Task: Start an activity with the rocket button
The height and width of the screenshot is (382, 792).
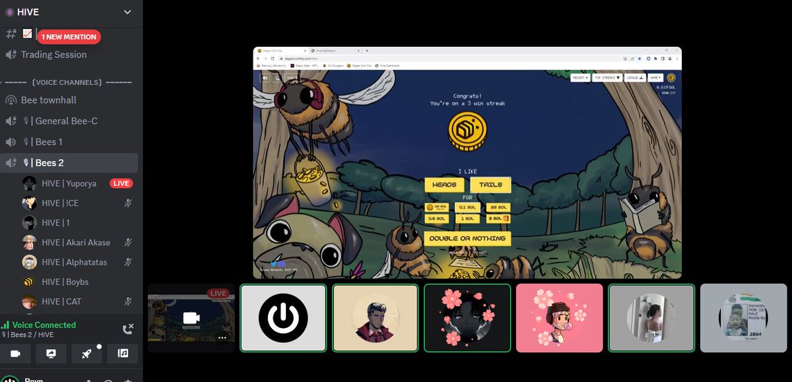Action: pyautogui.click(x=87, y=354)
